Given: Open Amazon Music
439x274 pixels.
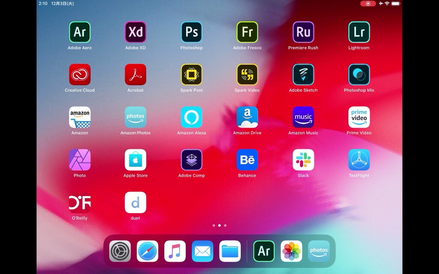Looking at the screenshot, I should coord(303,117).
